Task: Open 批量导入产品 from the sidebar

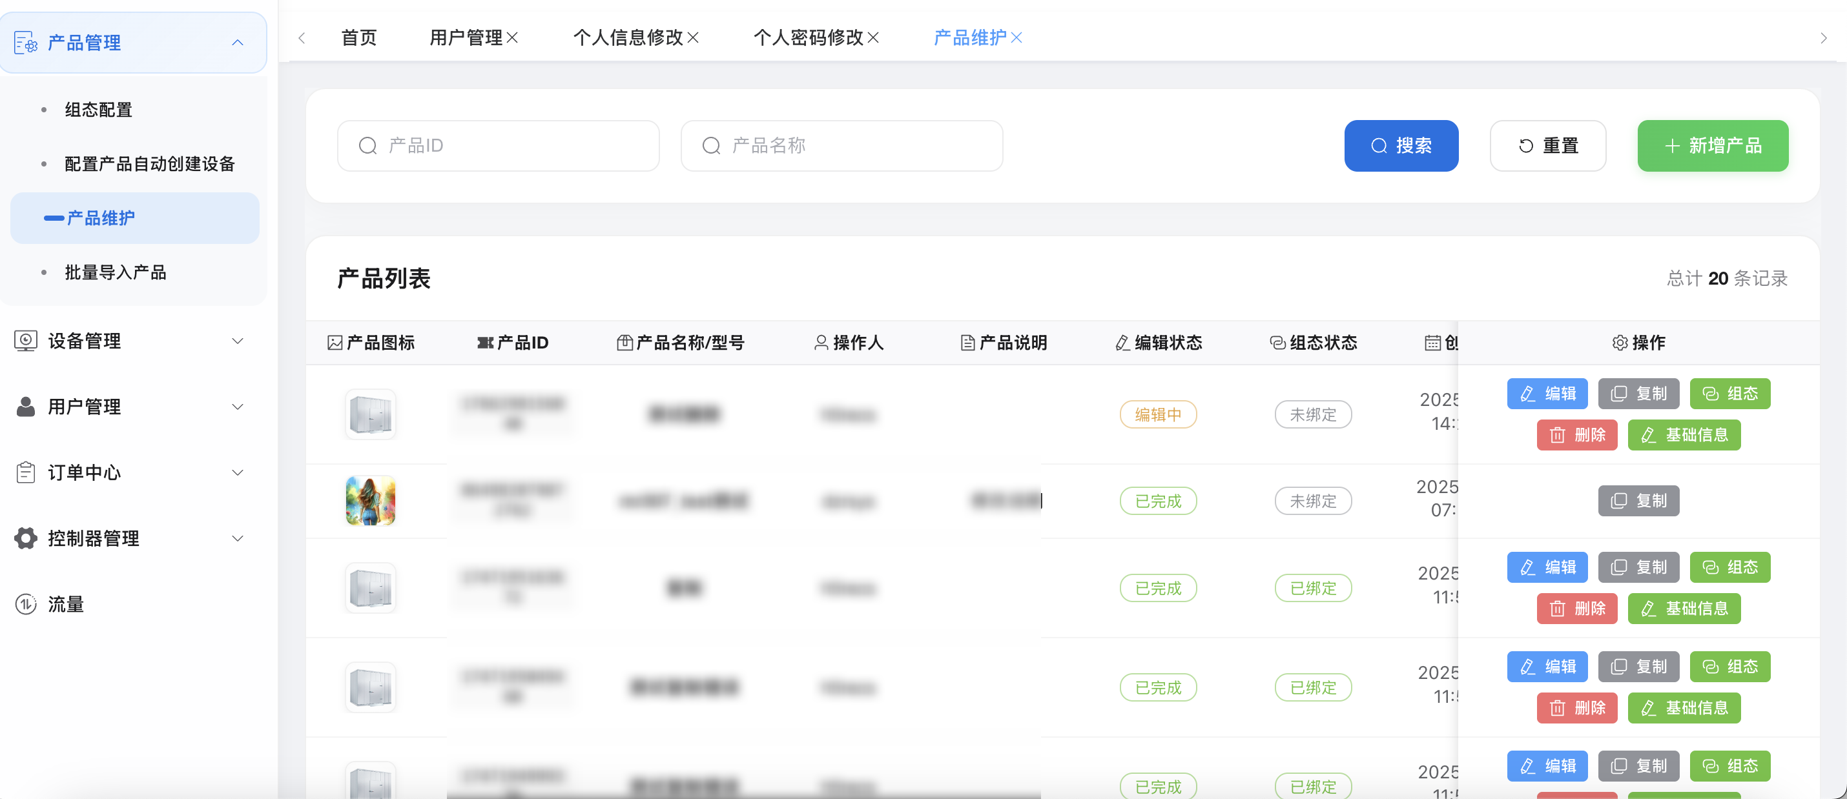Action: coord(116,272)
